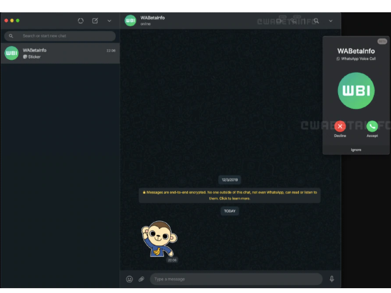Click the WhatsApp icon beside 'Voice Call' label
The height and width of the screenshot is (293, 391).
(338, 59)
